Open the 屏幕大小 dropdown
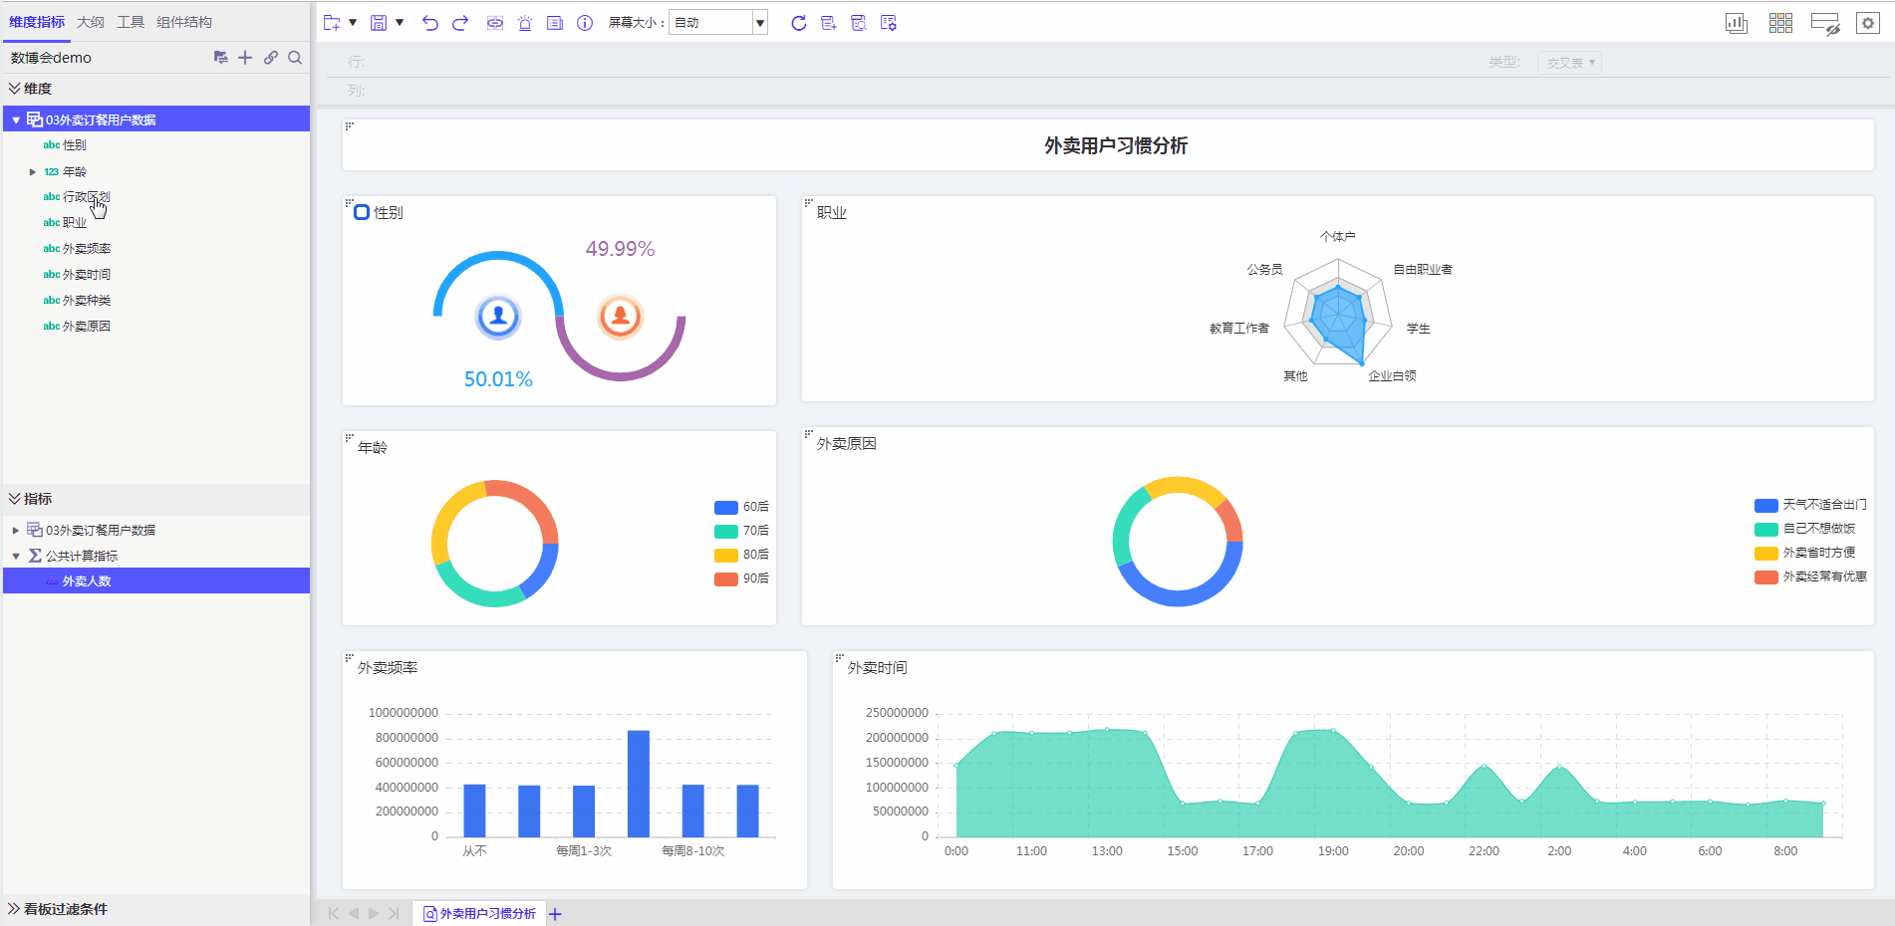 tap(759, 23)
